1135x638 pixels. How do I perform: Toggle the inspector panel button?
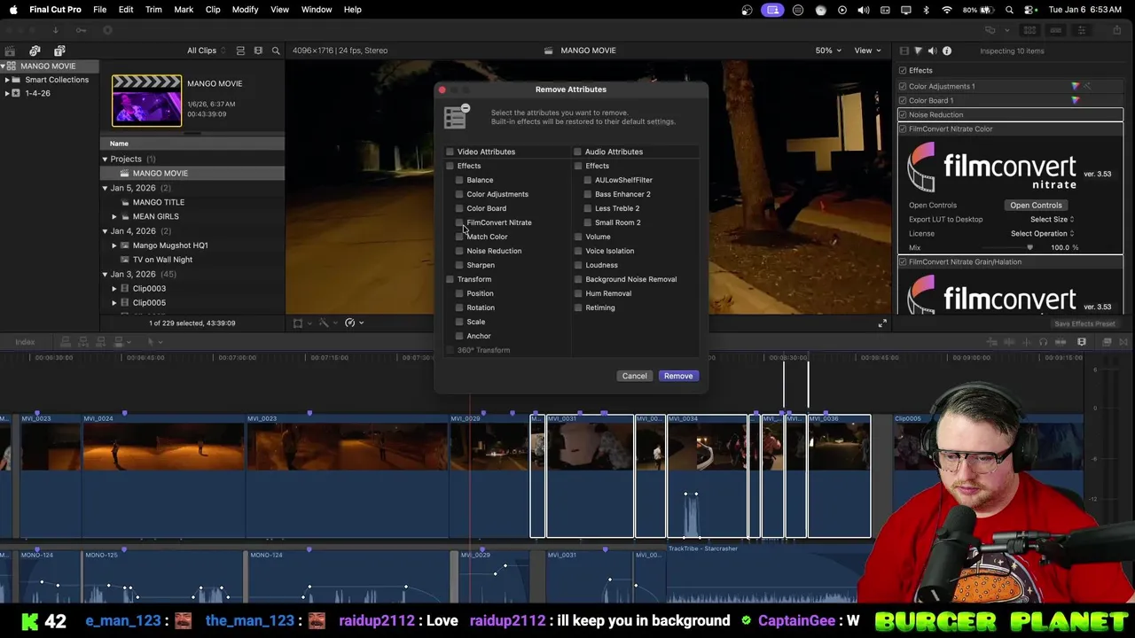1081,30
